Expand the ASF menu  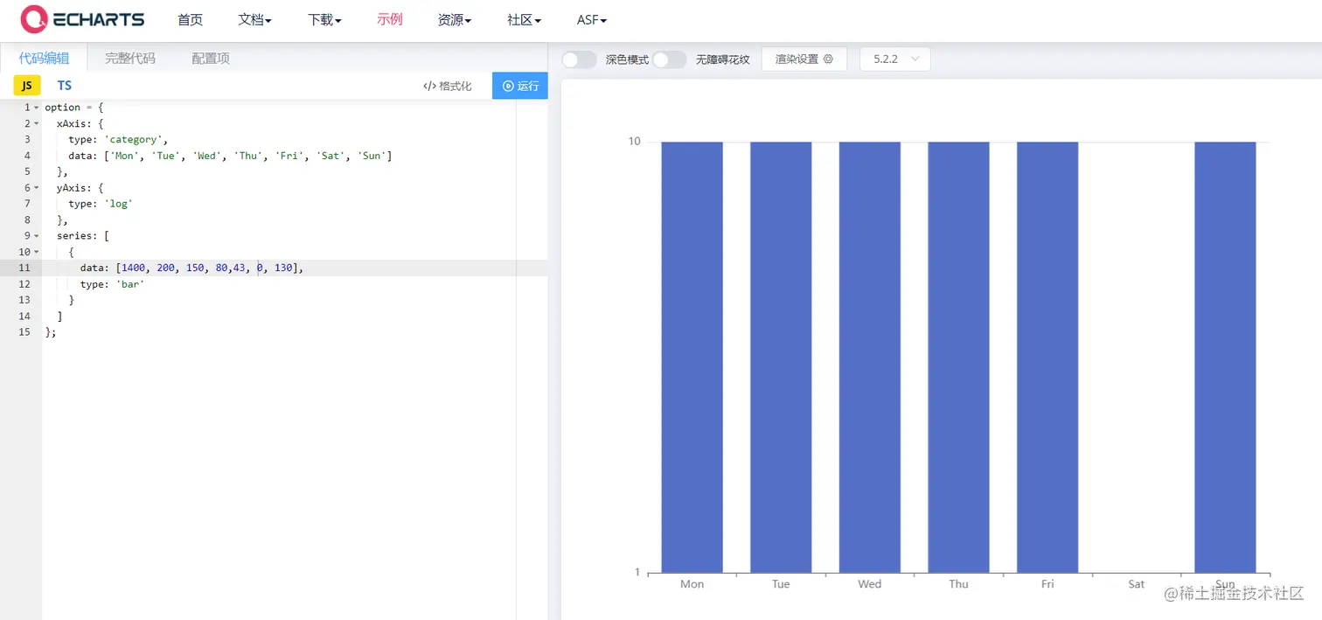tap(592, 19)
